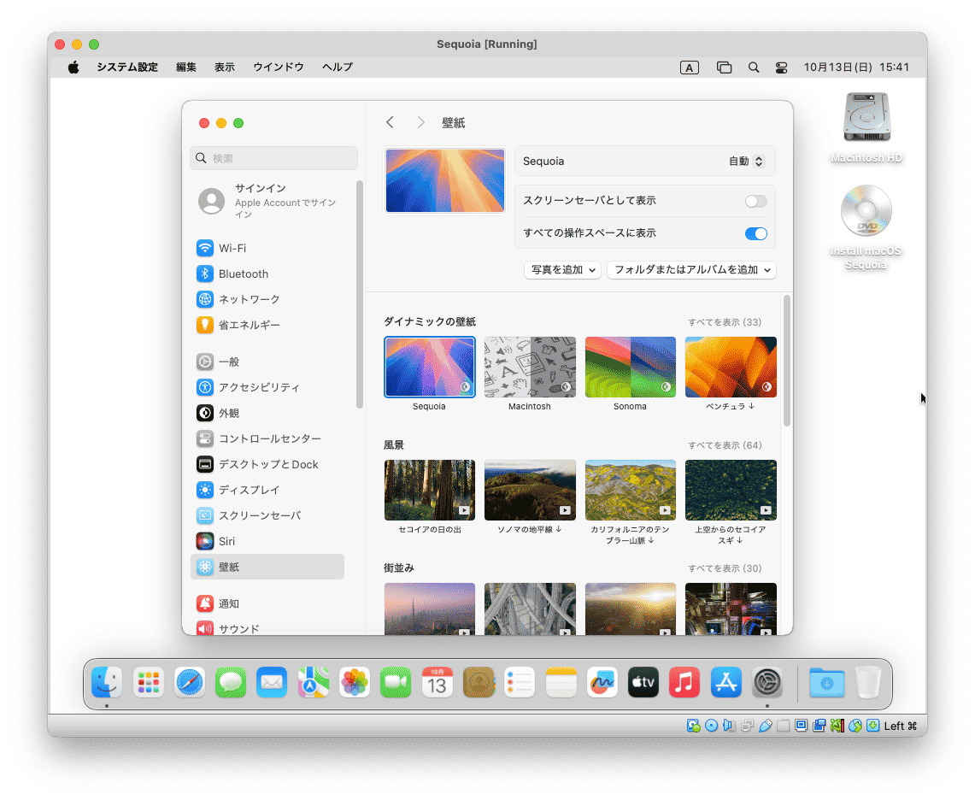Select ベンチュラ wallpaper thumbnail

731,367
